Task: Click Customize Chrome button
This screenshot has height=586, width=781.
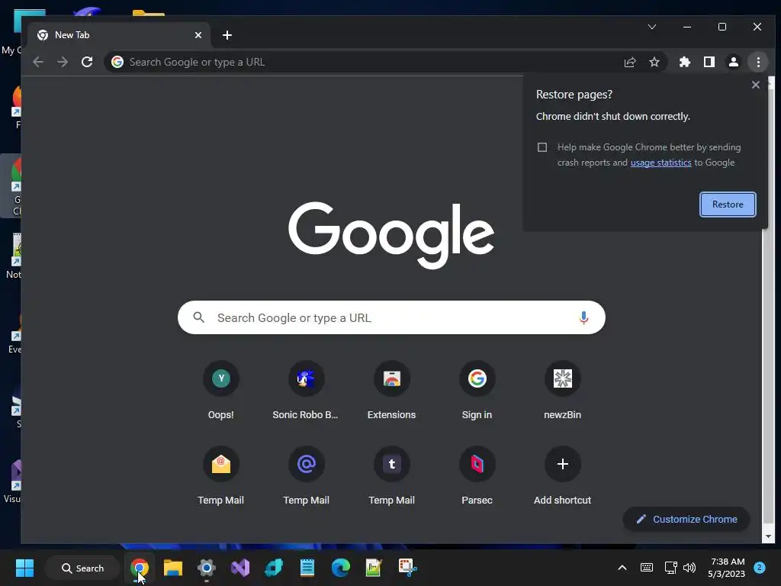Action: (x=686, y=519)
